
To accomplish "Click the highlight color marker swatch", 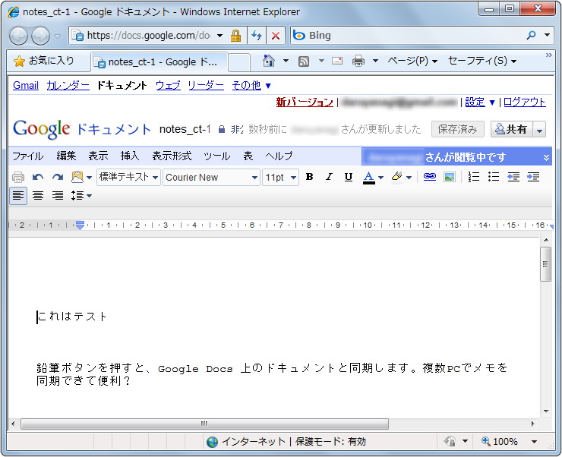I will pos(396,177).
